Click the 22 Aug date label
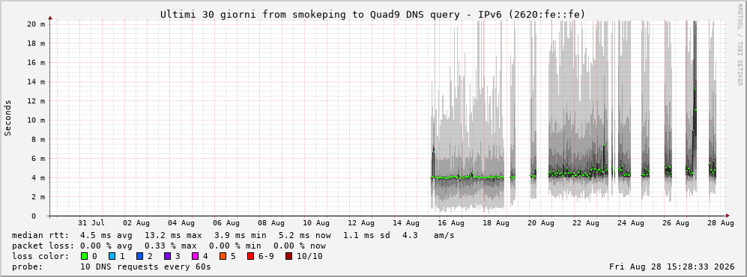 click(585, 222)
